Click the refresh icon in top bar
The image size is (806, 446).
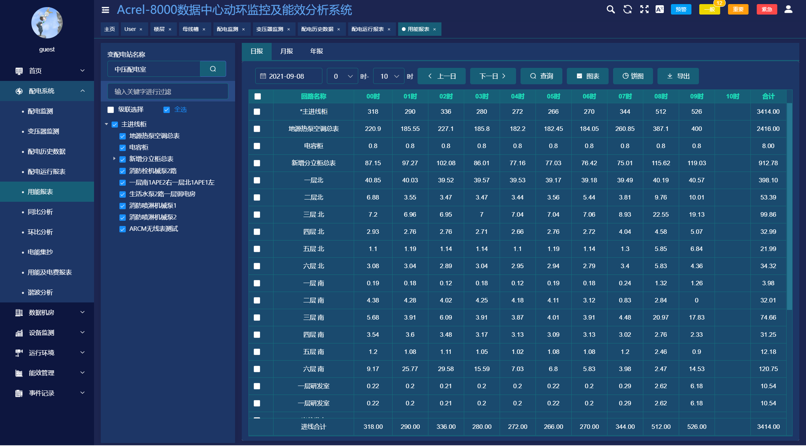click(x=628, y=9)
